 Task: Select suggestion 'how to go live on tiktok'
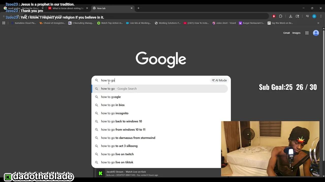[156, 162]
